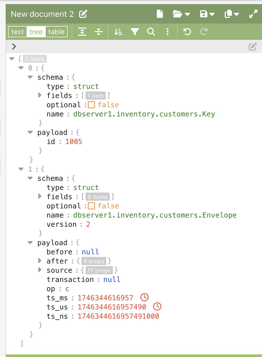Select the id key in payload
The height and width of the screenshot is (357, 262).
(x=51, y=141)
